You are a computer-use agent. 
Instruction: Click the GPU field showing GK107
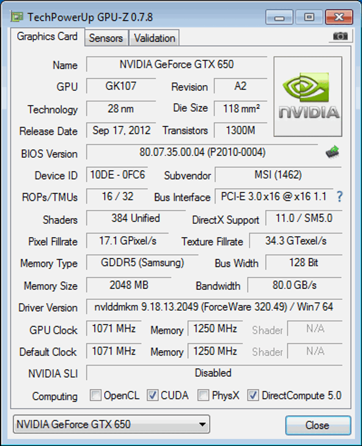click(121, 86)
